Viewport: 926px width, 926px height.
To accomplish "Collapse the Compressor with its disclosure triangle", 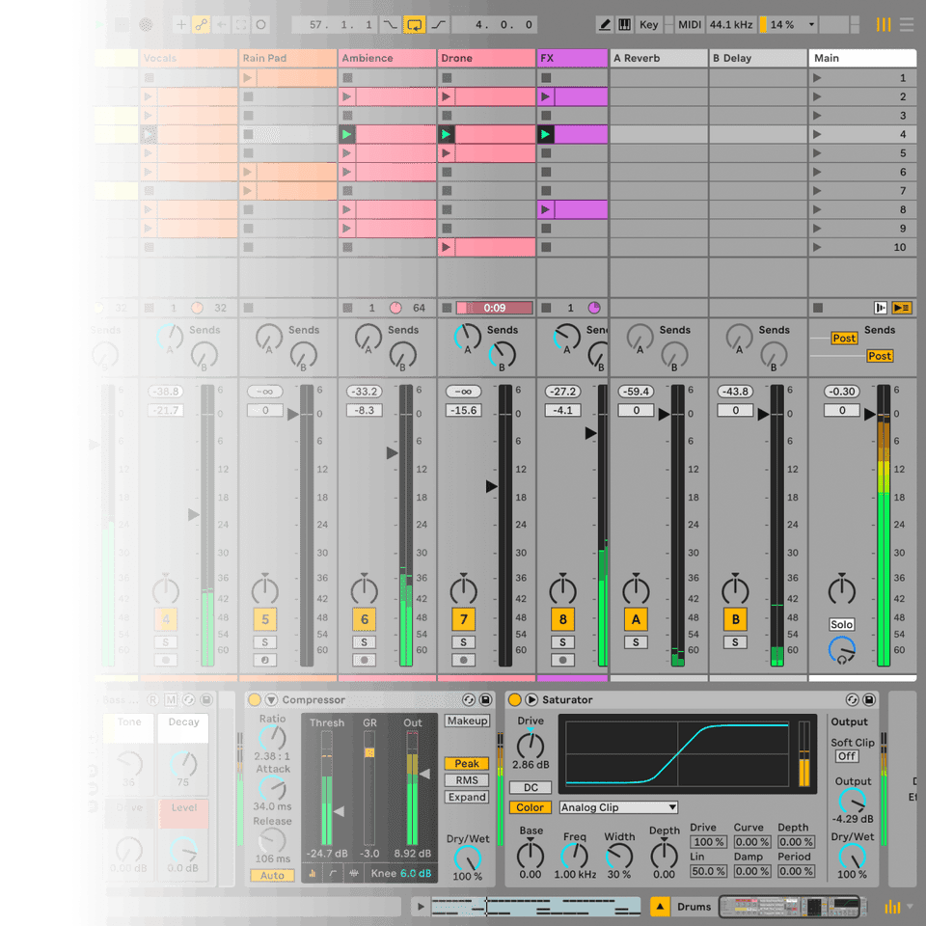I will (x=271, y=699).
